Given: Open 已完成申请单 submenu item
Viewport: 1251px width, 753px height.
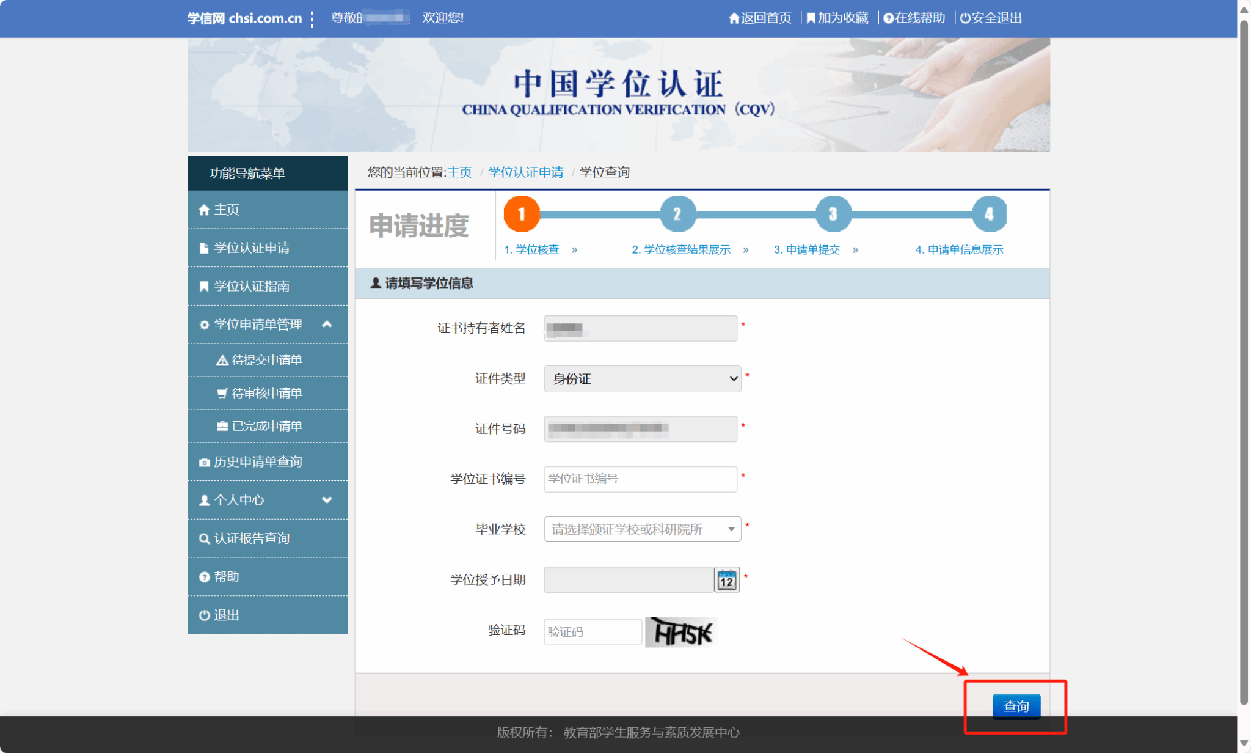Looking at the screenshot, I should point(268,426).
